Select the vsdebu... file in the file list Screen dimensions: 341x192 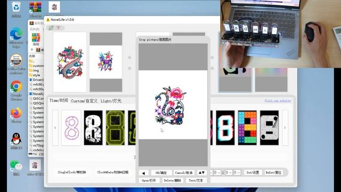coord(36,150)
